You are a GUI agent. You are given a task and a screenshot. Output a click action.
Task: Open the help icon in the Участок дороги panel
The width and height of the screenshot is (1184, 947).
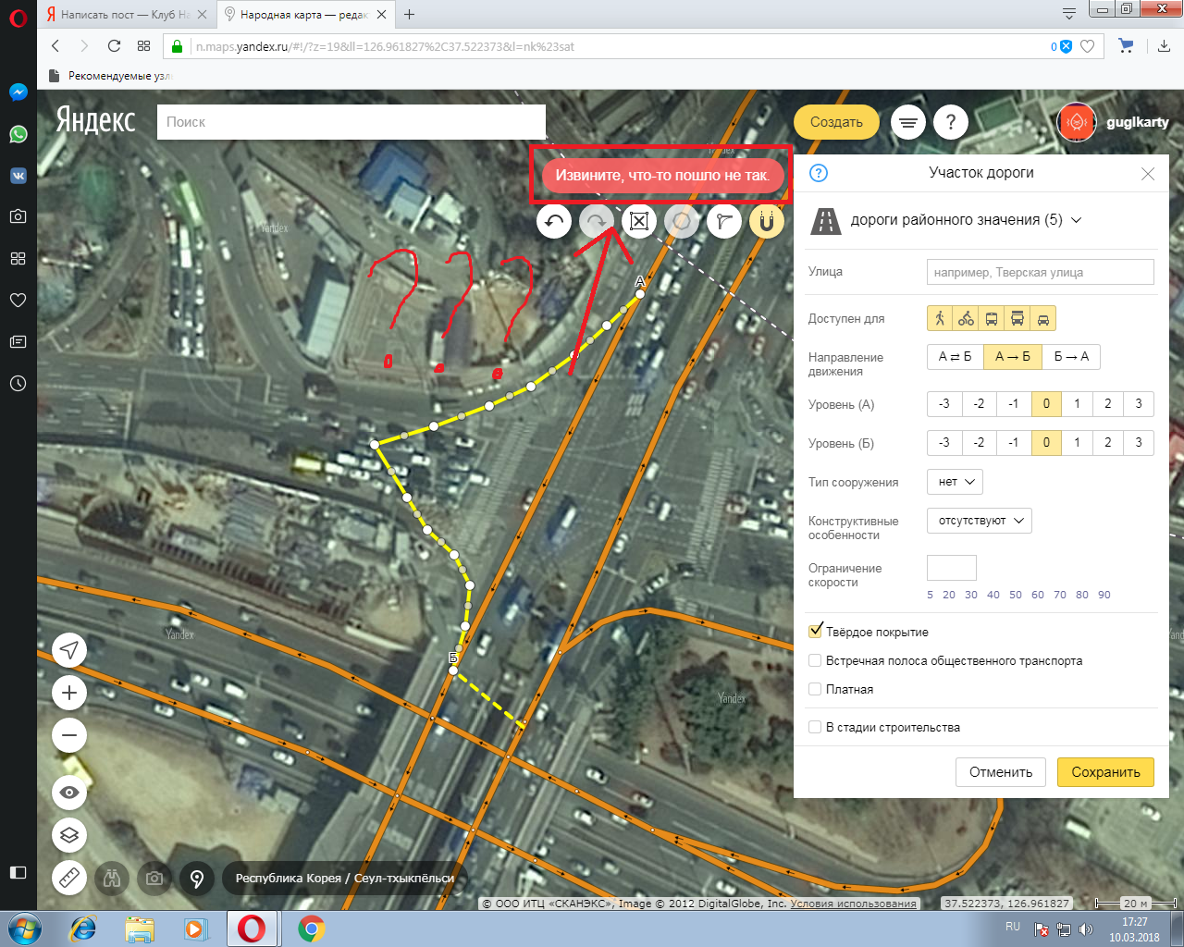pos(819,173)
